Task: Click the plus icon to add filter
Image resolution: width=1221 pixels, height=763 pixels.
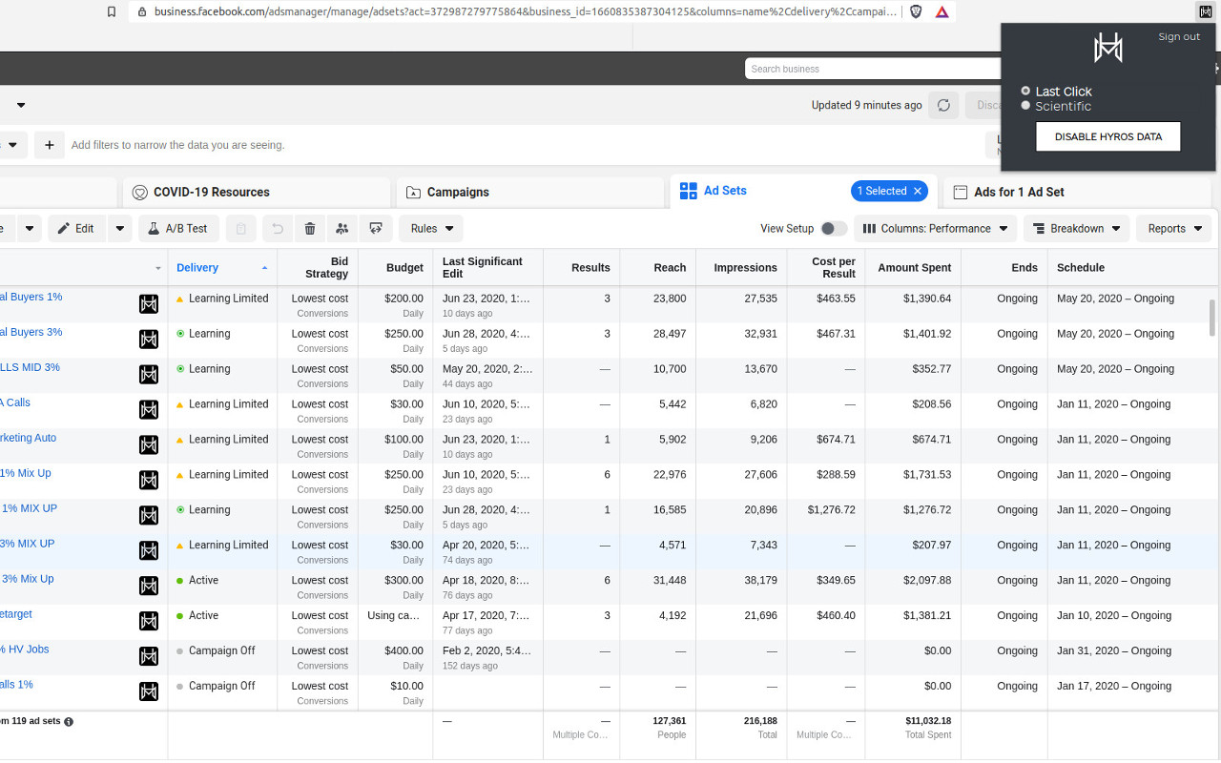Action: pos(50,145)
